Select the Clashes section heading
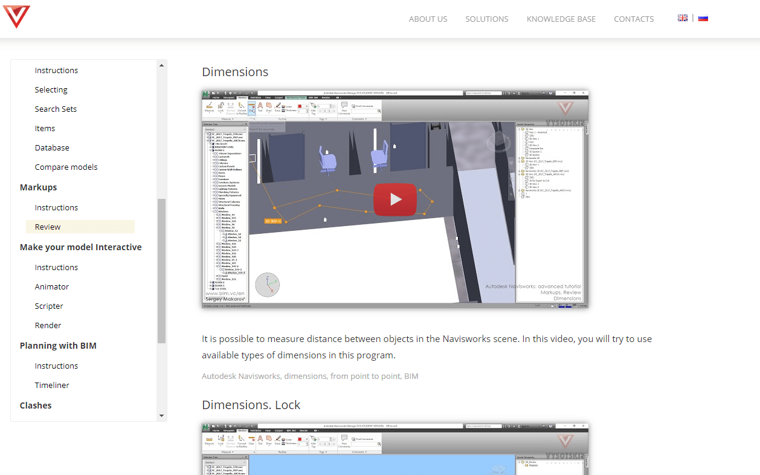760x475 pixels. [x=36, y=406]
